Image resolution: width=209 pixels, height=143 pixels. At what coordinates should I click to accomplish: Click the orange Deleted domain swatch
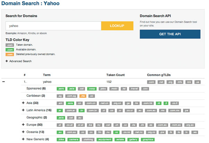click(x=10, y=54)
